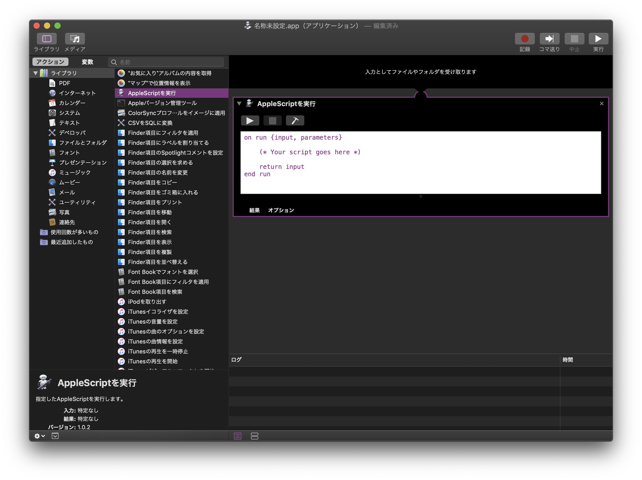Stop the script inside AppleScript action

point(272,121)
